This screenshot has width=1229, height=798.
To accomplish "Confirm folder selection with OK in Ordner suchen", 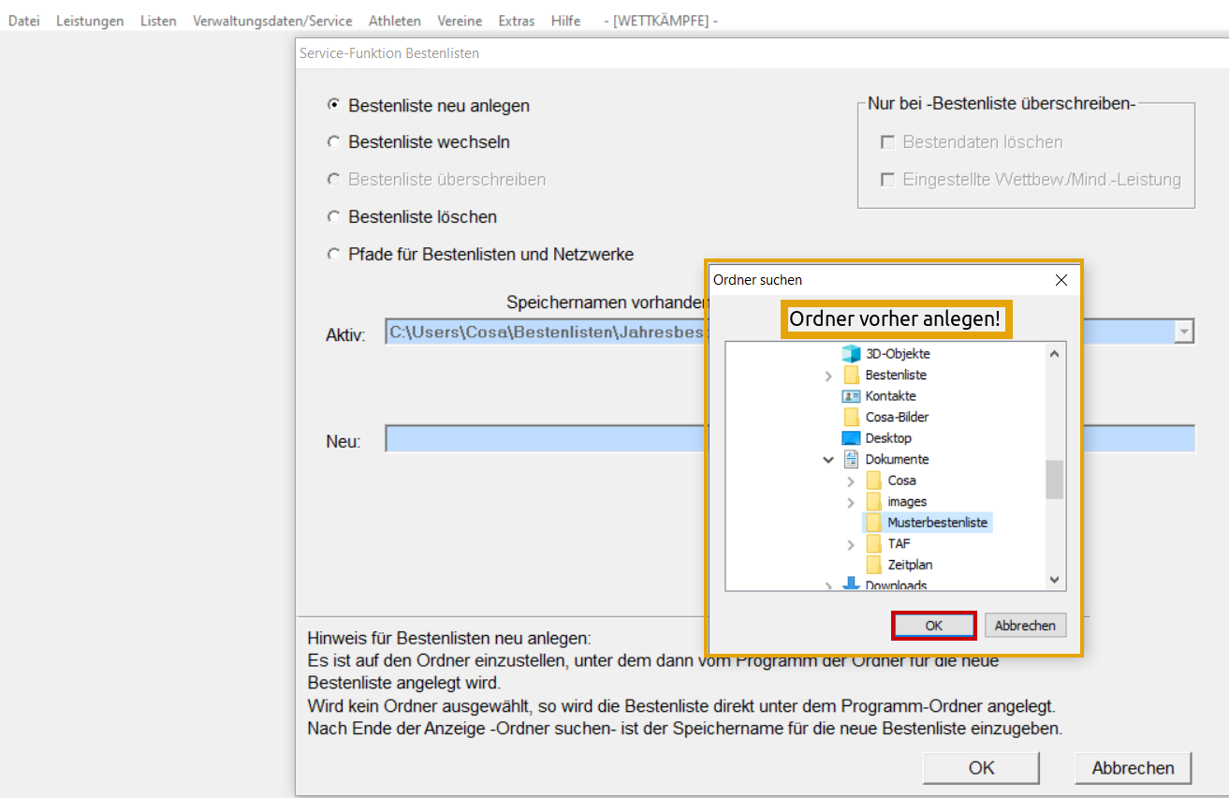I will coord(934,626).
